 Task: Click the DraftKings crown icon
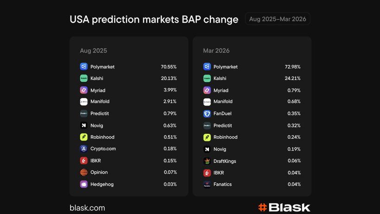(207, 161)
